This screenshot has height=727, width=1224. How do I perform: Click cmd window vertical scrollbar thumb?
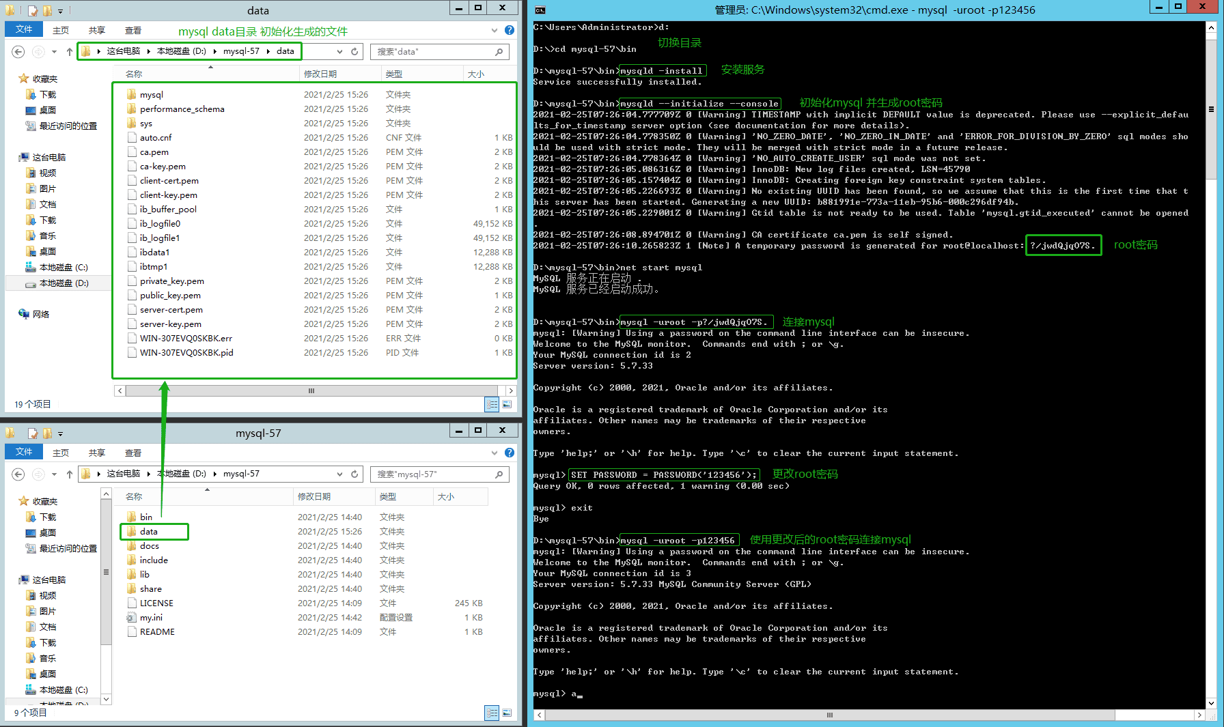[1211, 109]
